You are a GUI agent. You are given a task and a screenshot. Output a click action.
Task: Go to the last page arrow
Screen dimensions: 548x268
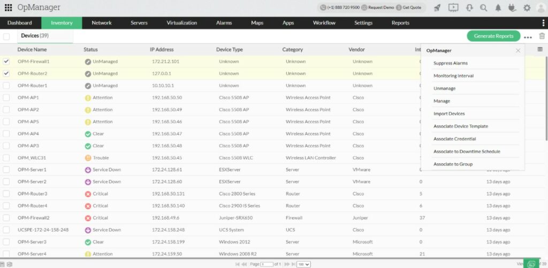click(x=294, y=264)
